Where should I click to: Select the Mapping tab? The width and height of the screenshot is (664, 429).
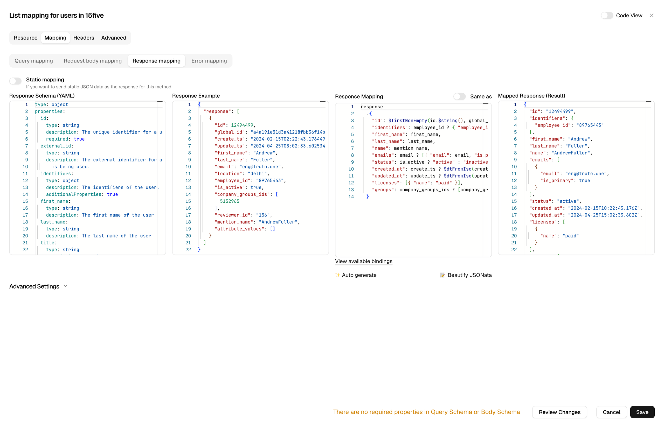(x=56, y=38)
